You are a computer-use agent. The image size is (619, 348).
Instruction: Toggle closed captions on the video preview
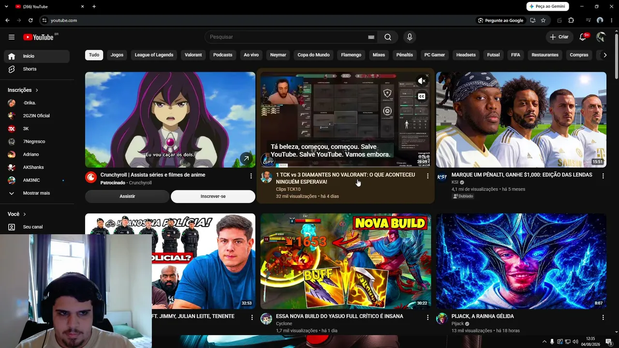[x=422, y=97]
